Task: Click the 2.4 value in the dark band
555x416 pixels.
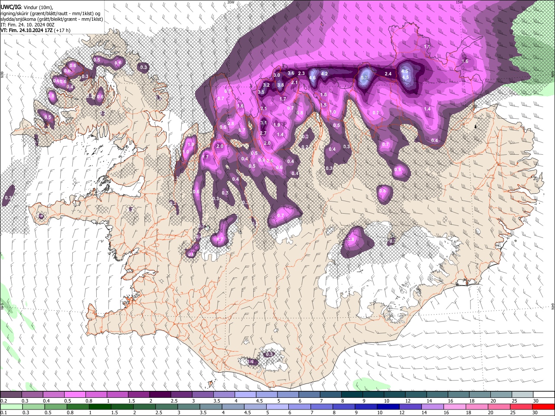Action: pyautogui.click(x=388, y=74)
